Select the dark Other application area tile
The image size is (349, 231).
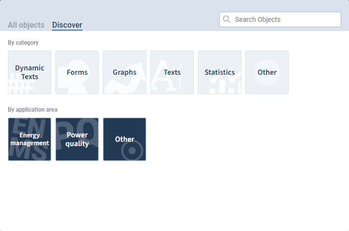[x=125, y=139]
